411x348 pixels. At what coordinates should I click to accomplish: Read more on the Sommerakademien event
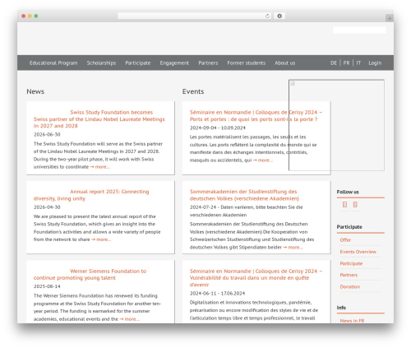coord(293,248)
